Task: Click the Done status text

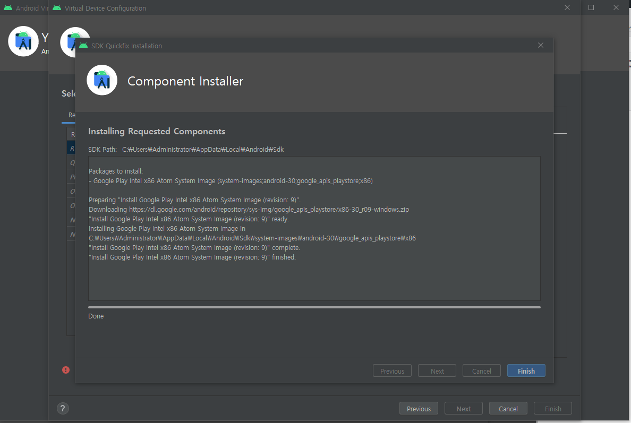Action: point(96,316)
